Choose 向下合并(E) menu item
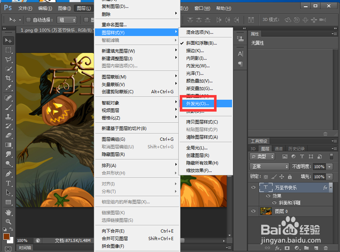 pyautogui.click(x=137, y=231)
